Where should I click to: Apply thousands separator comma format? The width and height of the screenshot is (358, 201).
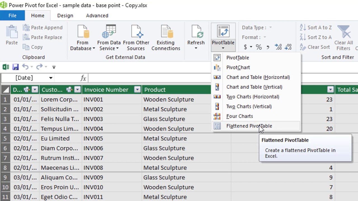(268, 47)
